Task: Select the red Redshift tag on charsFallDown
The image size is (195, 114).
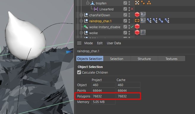Action: (x=137, y=15)
